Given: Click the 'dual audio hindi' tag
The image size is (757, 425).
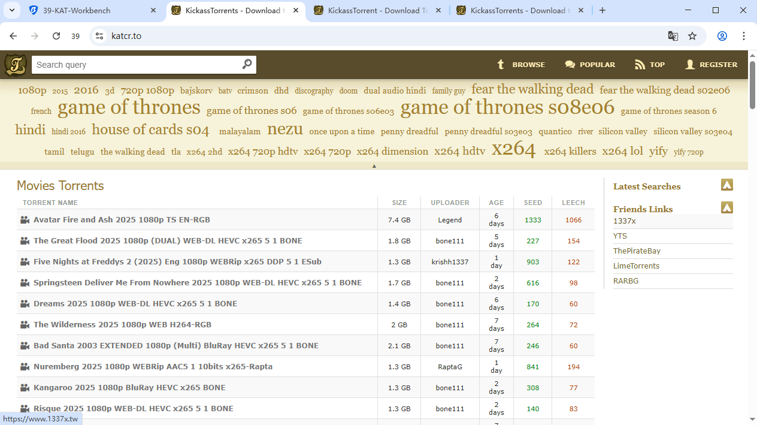Looking at the screenshot, I should click(x=395, y=91).
